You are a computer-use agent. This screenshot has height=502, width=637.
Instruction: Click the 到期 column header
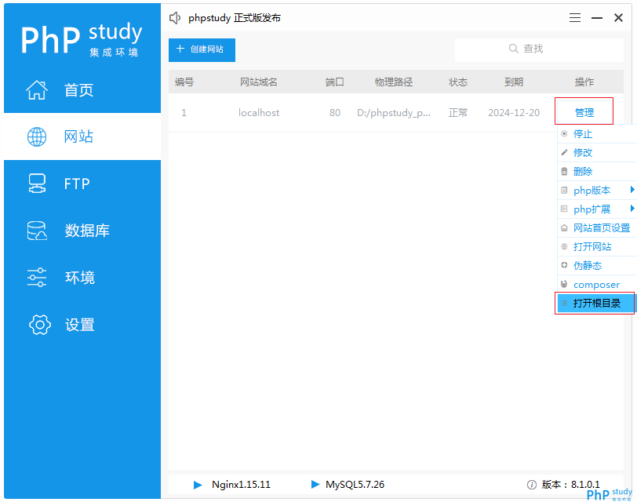pyautogui.click(x=514, y=82)
